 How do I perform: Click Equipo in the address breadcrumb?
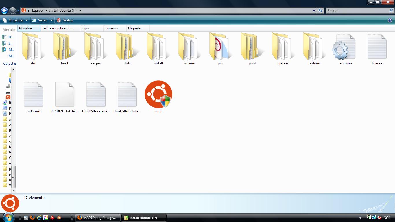pyautogui.click(x=37, y=10)
